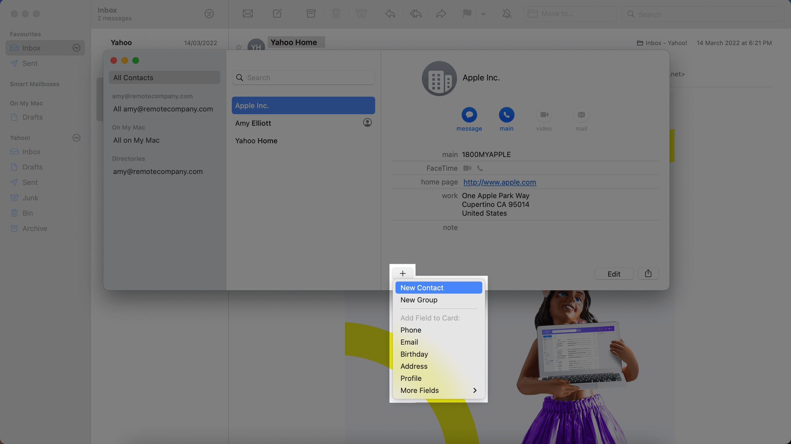Click the share contact icon
The height and width of the screenshot is (444, 791).
648,273
